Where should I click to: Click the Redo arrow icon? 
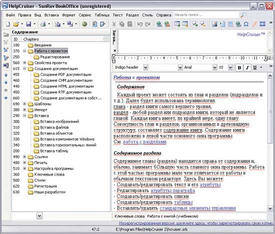[x=148, y=24]
